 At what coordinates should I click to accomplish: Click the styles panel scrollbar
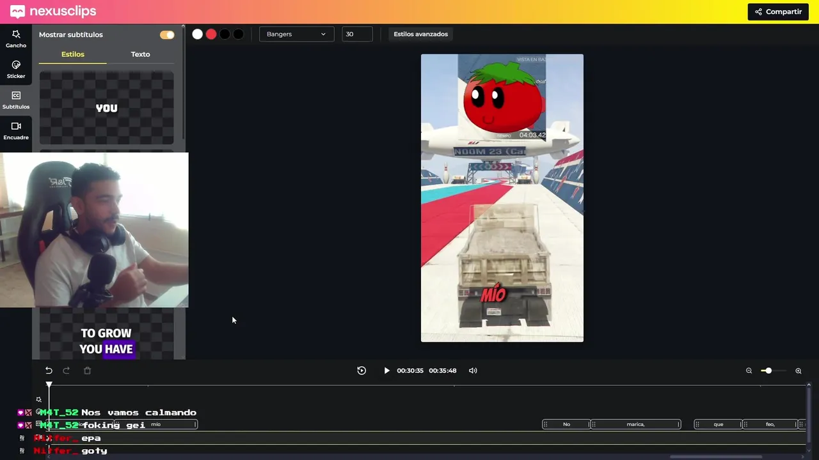(183, 83)
